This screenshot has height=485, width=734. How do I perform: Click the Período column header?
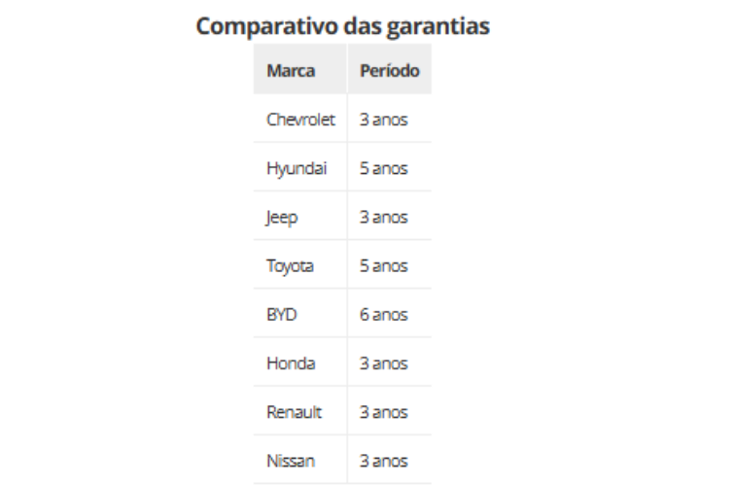coord(389,71)
